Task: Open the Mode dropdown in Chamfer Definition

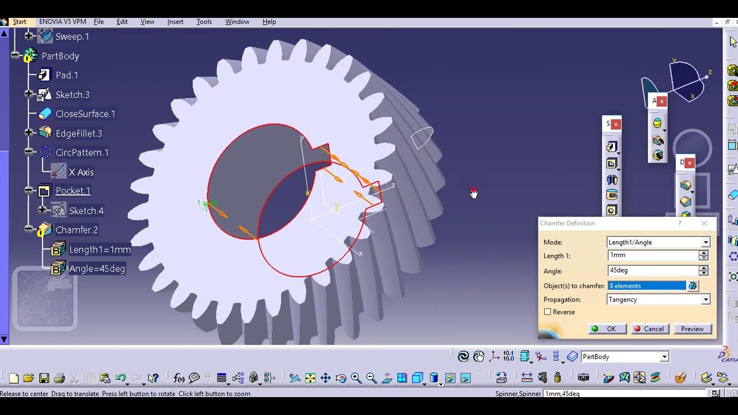Action: pyautogui.click(x=706, y=243)
